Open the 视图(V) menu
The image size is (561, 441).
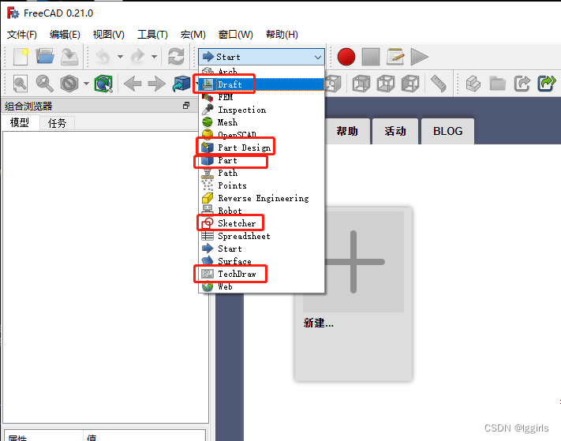(108, 35)
